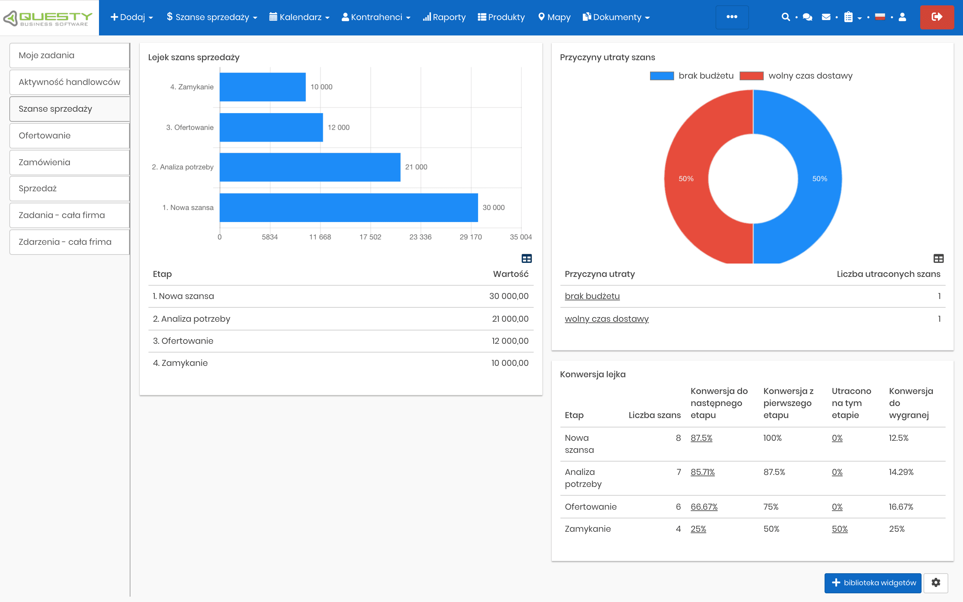
Task: Click the 30 000,00 value cell
Action: [x=509, y=296]
